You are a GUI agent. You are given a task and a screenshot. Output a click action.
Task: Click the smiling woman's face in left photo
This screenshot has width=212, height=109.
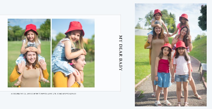(31, 57)
